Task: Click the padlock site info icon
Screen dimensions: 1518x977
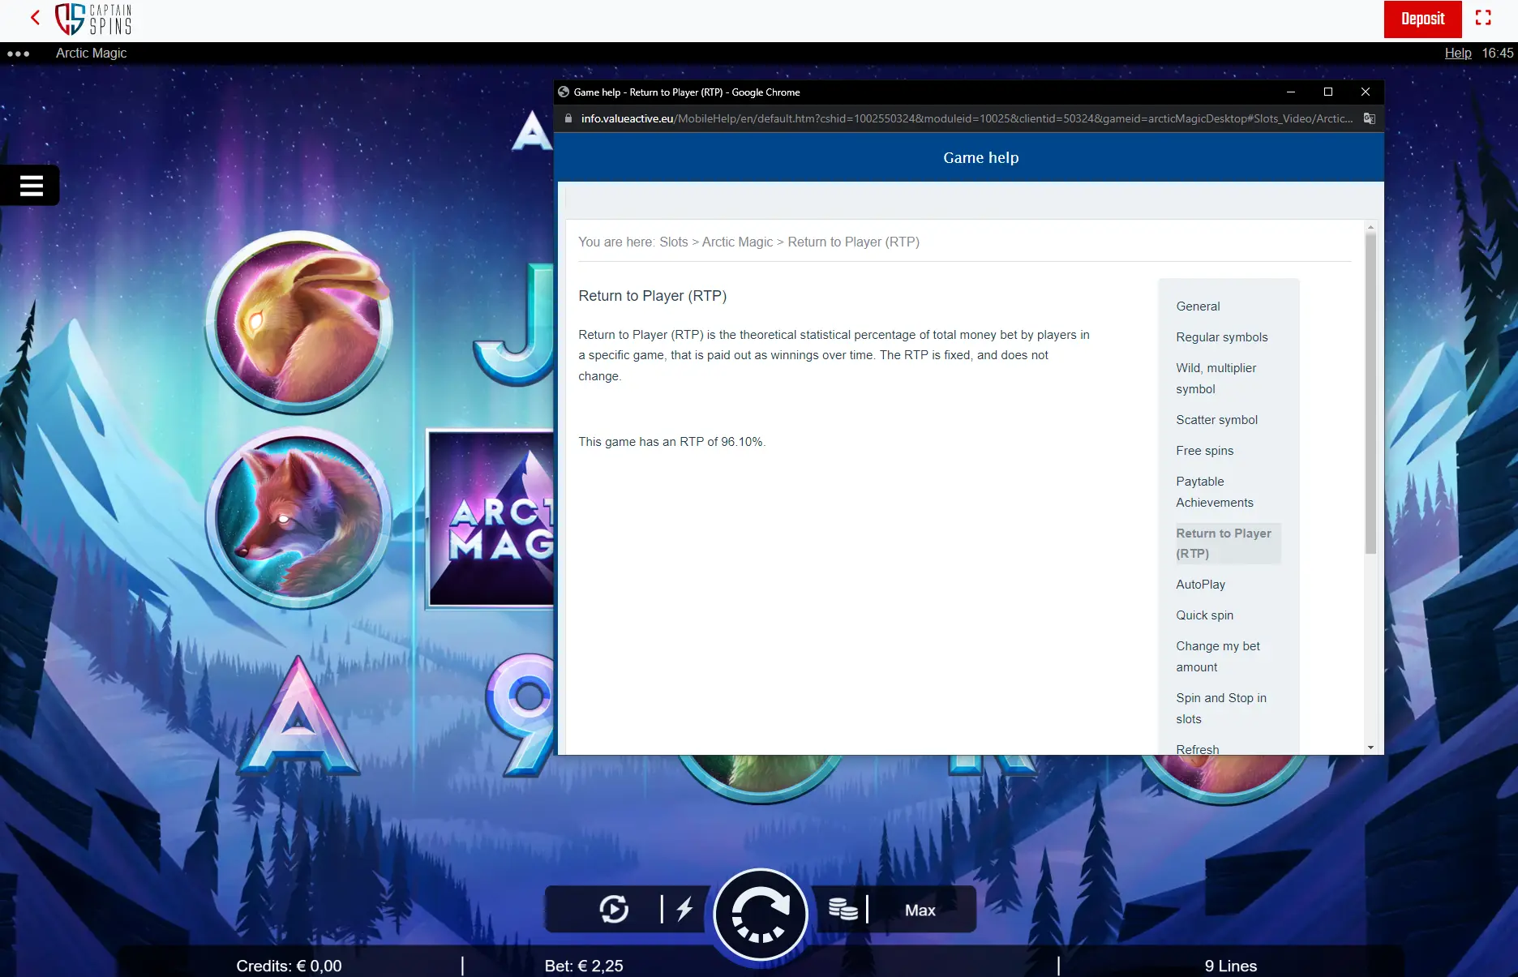Action: point(568,118)
